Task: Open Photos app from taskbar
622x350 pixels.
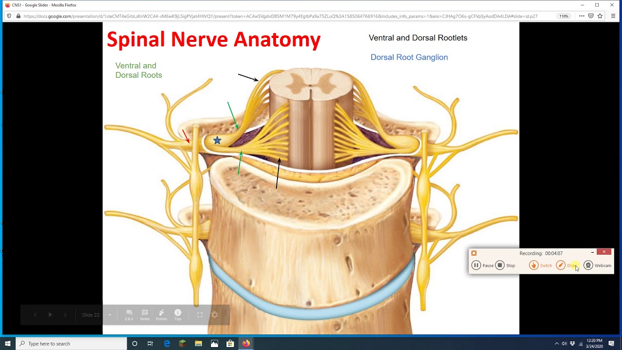Action: click(x=214, y=344)
